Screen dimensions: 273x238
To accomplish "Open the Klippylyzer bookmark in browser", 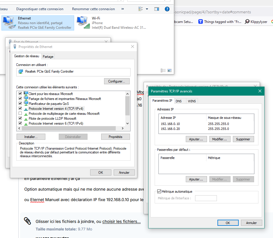I will coord(256,22).
